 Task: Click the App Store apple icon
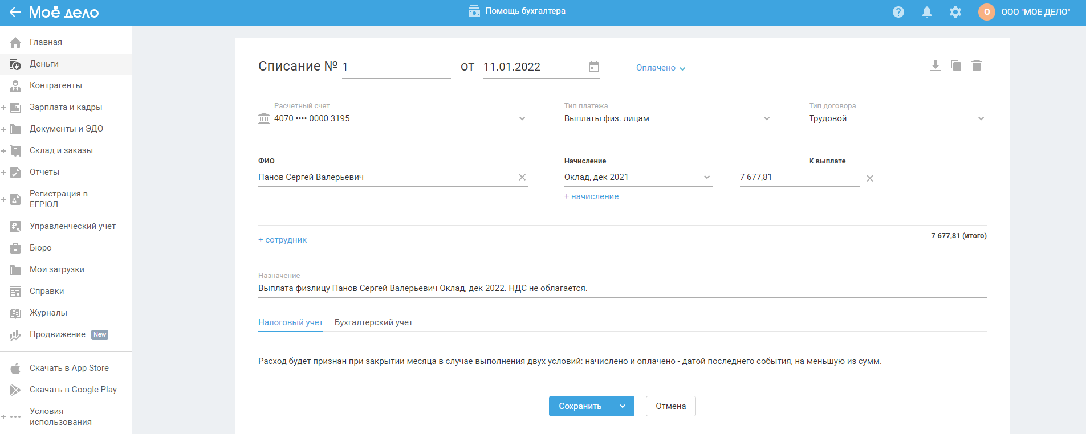15,369
